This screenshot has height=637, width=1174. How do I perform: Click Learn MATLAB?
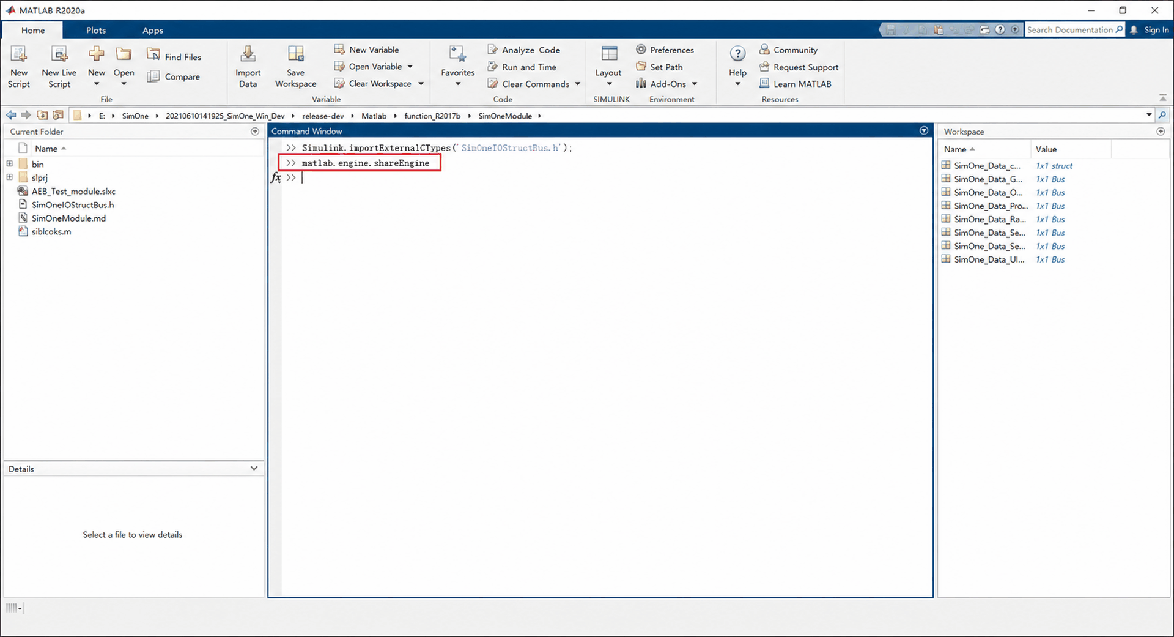[x=796, y=84]
